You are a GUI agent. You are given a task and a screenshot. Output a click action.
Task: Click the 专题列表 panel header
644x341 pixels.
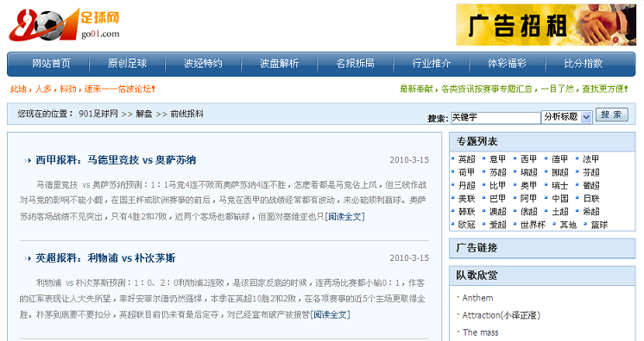(x=542, y=142)
